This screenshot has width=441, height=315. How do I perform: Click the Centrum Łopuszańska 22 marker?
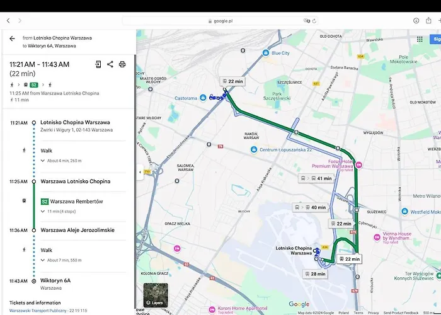[x=253, y=149]
